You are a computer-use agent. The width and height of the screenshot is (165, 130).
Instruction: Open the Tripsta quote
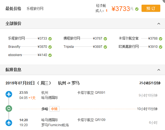tap(69, 46)
